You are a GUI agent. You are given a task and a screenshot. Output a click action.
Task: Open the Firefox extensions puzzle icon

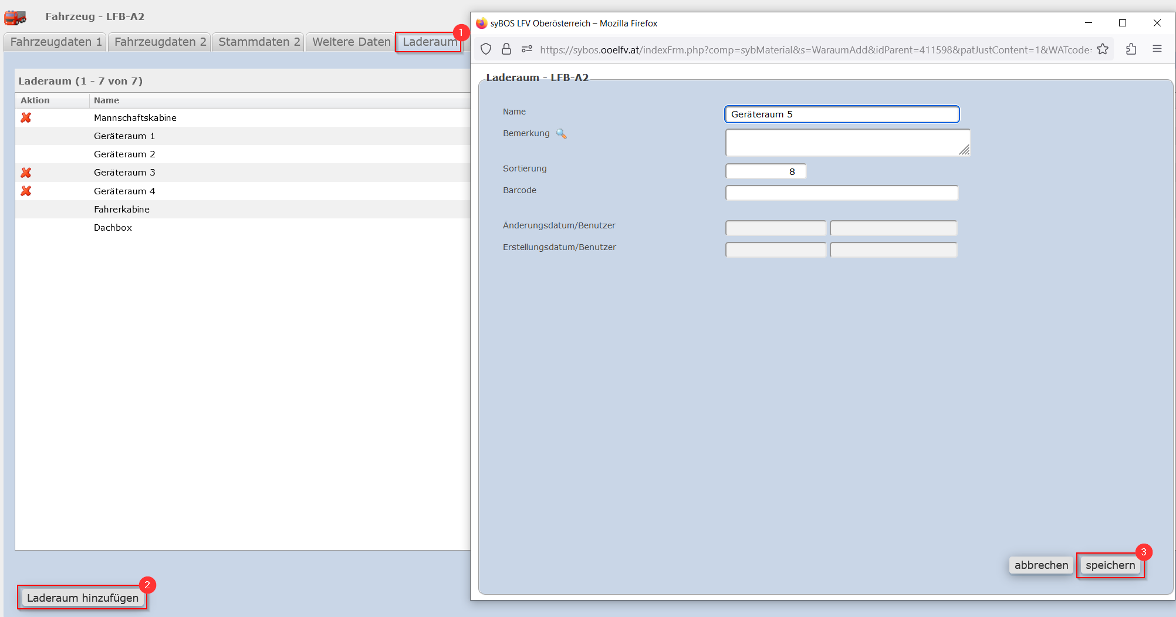point(1131,49)
